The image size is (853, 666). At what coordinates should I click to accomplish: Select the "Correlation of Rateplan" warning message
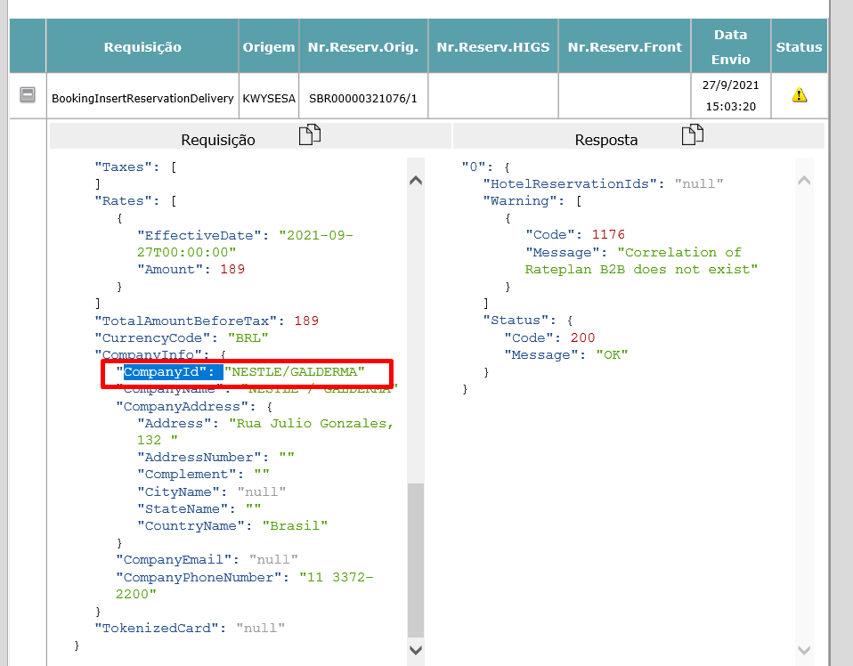click(x=641, y=261)
